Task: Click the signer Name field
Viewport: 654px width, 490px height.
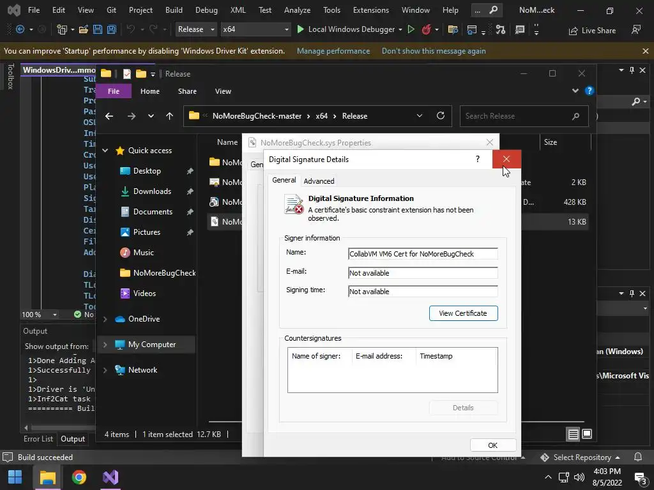Action: coord(423,254)
